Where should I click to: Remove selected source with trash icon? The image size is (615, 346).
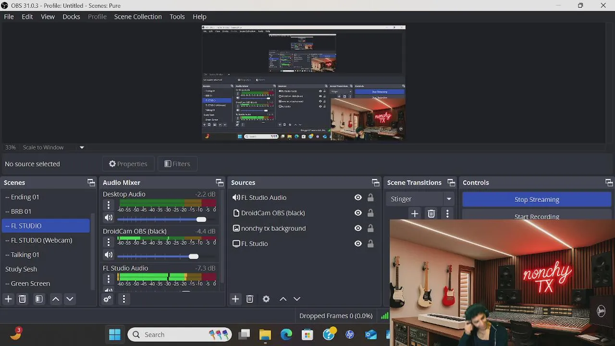coord(250,299)
